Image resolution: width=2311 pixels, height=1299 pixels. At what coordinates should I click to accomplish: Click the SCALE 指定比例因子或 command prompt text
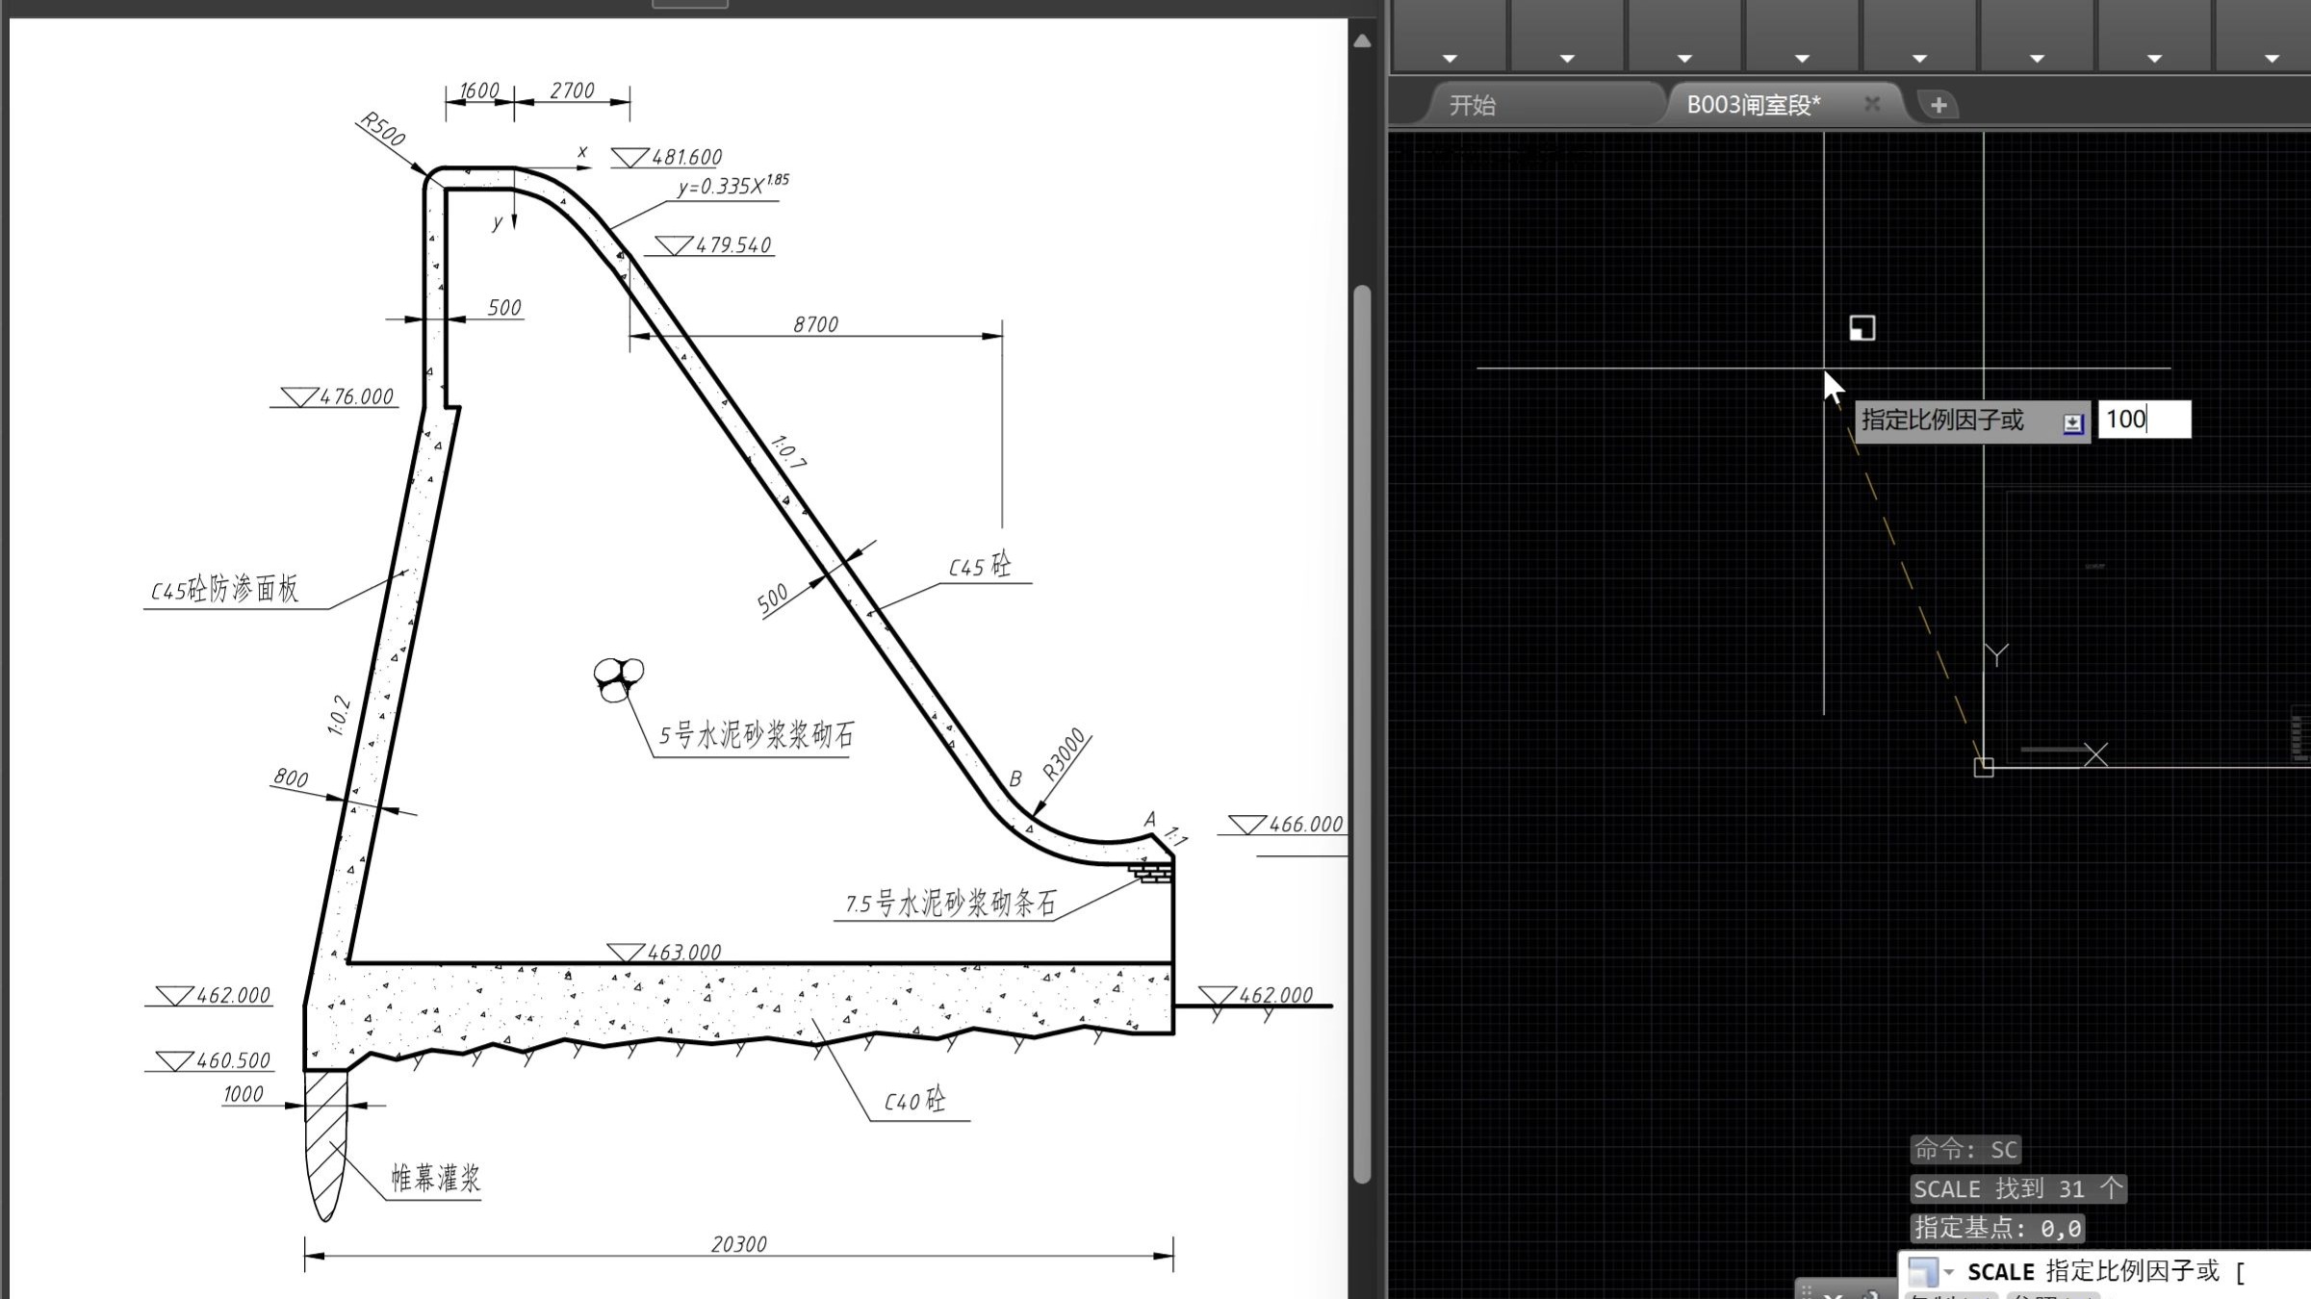[2093, 1271]
